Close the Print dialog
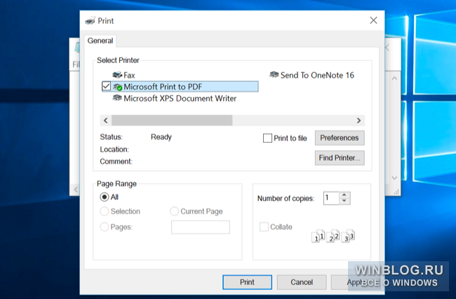Image resolution: width=456 pixels, height=299 pixels. point(373,20)
